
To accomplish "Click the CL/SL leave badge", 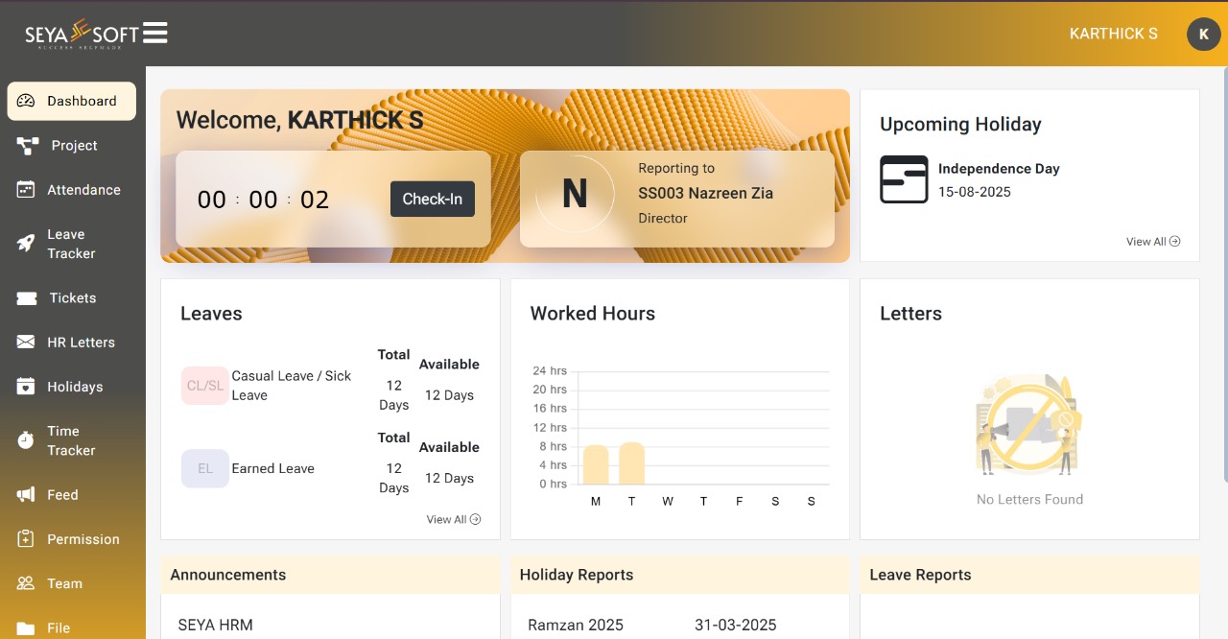I will pos(205,386).
